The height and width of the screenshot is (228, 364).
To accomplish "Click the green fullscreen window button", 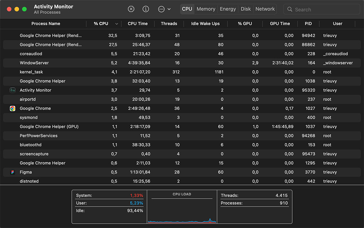I will (24, 9).
